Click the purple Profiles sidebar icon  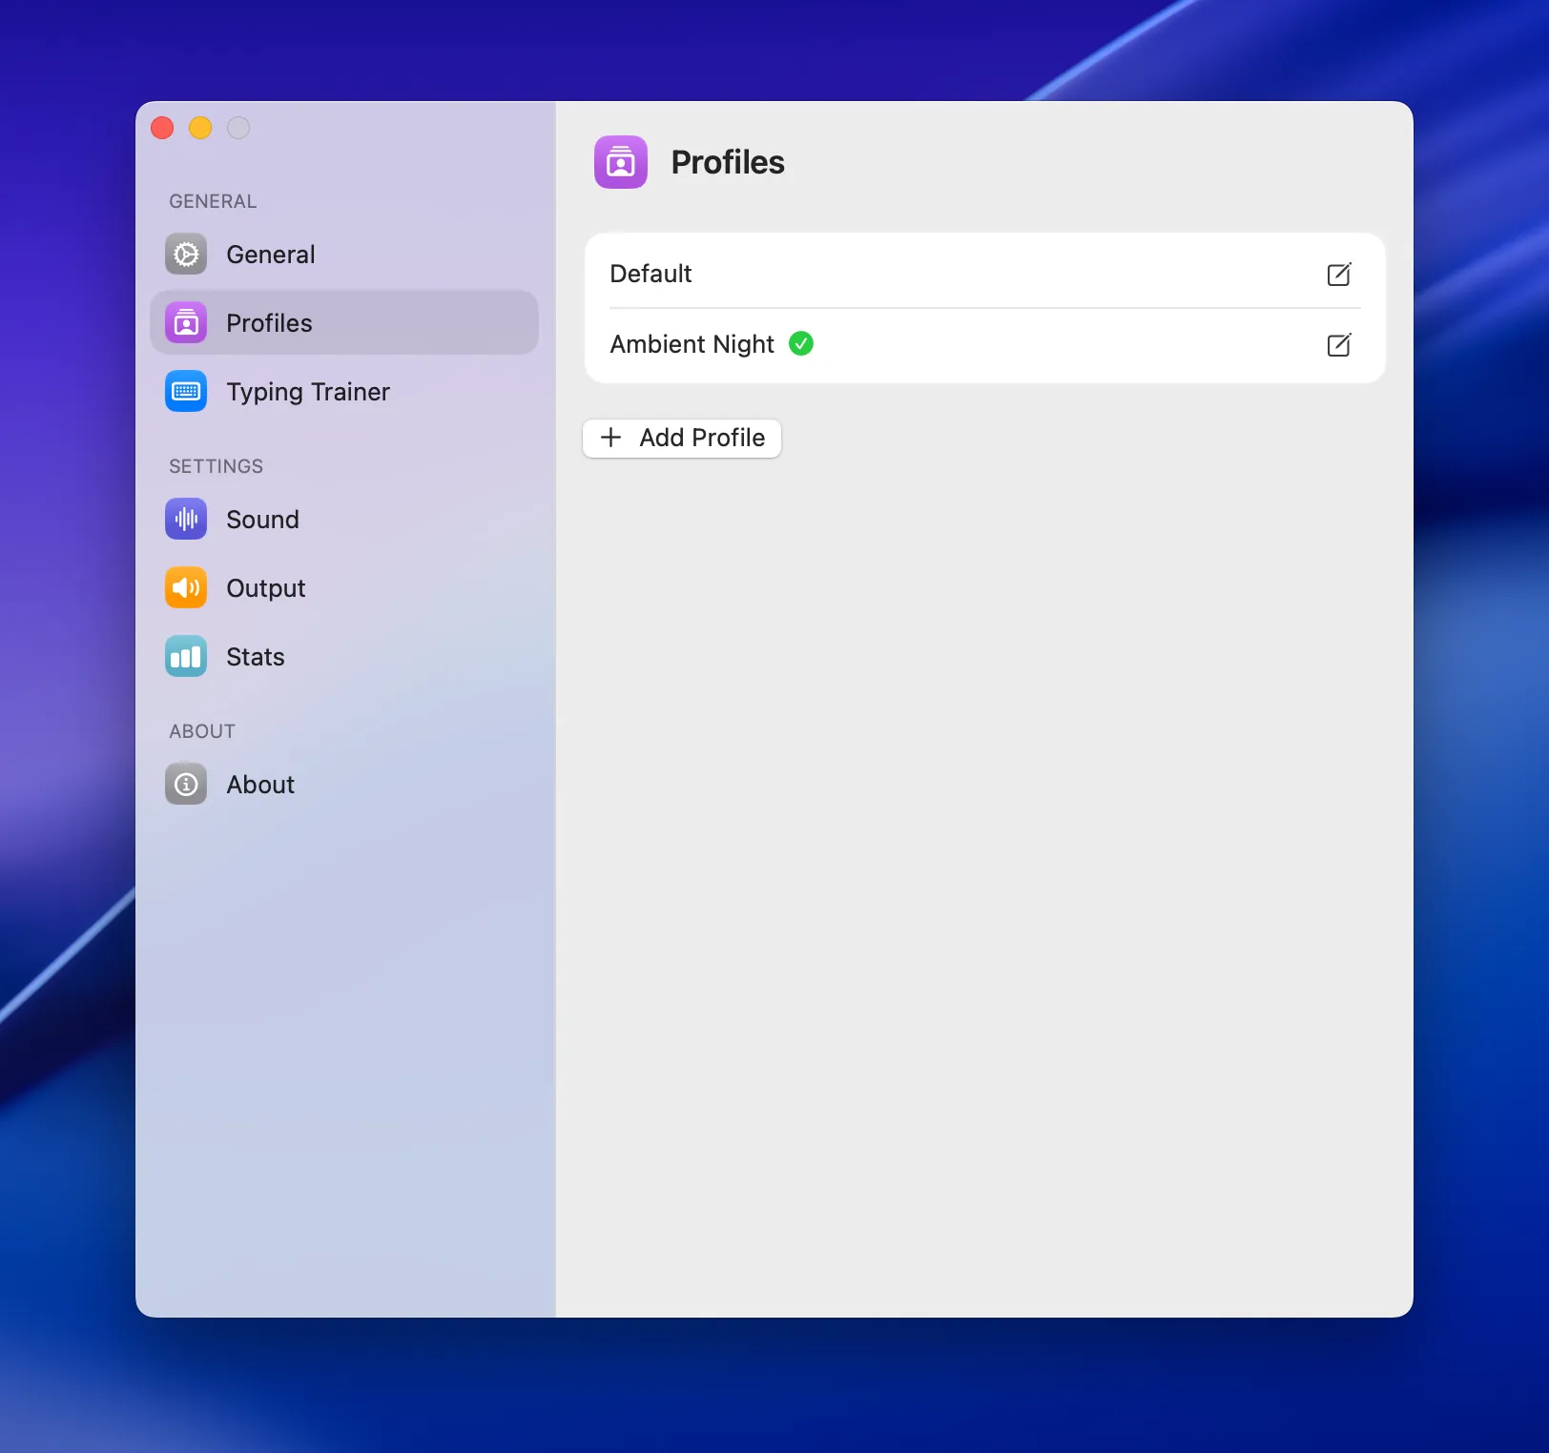point(186,323)
